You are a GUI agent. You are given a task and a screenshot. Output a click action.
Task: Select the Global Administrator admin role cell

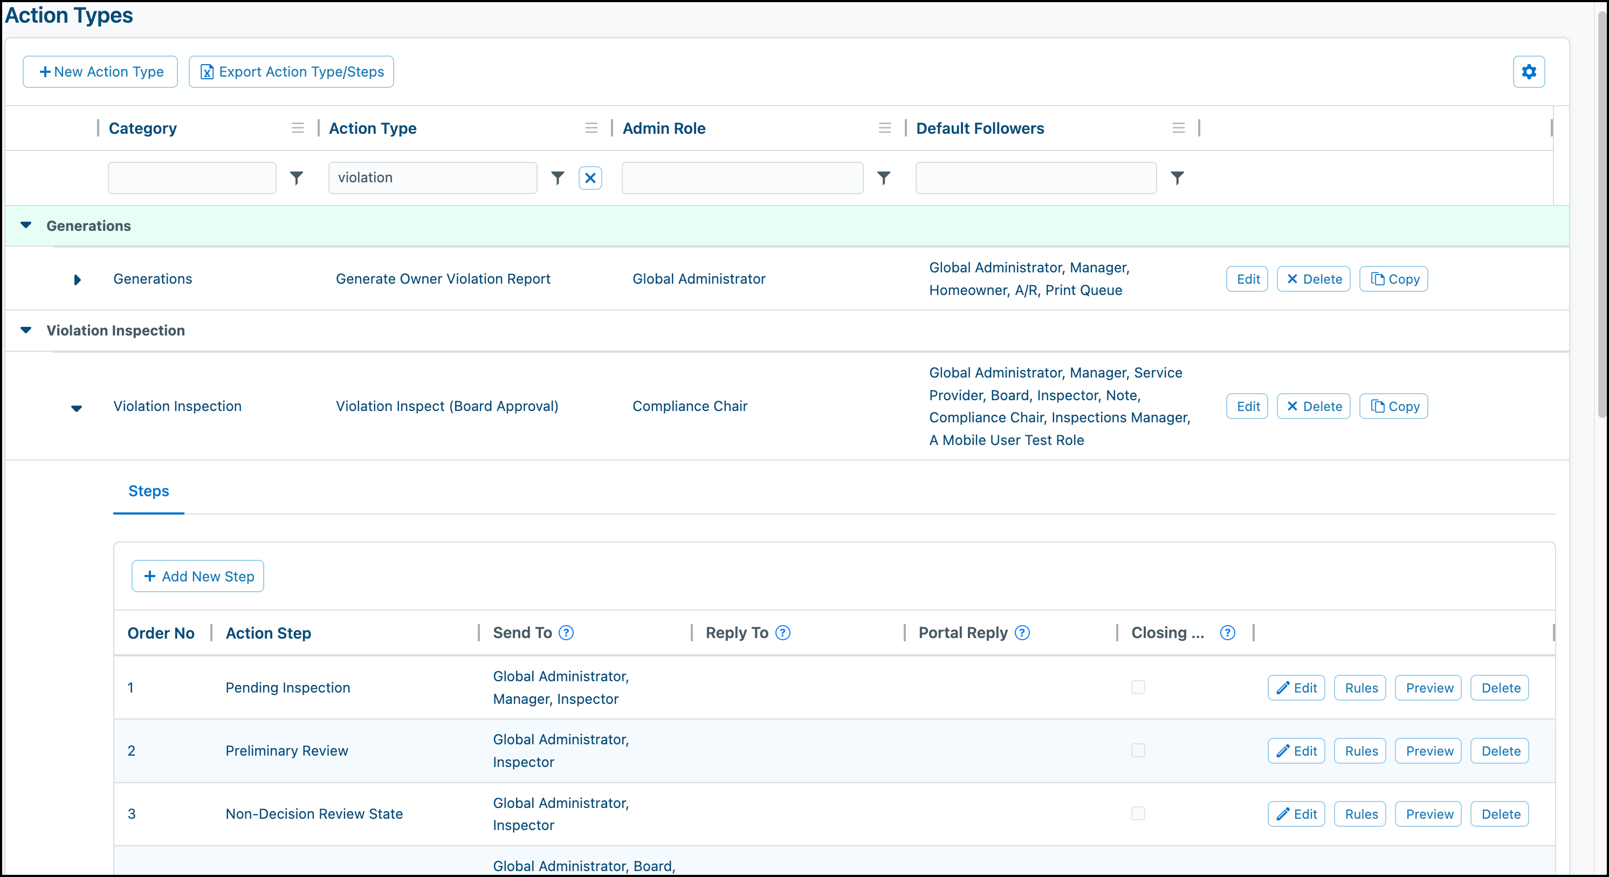(699, 279)
